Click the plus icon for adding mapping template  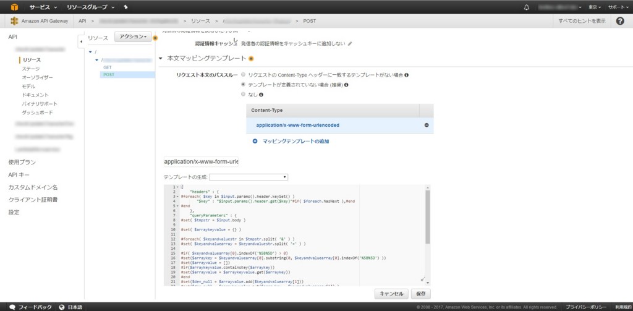coord(255,142)
